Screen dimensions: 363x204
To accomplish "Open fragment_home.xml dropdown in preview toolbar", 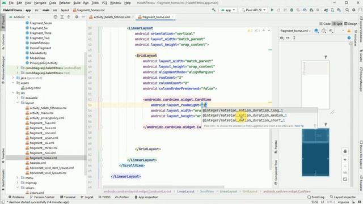I will point(295,31).
